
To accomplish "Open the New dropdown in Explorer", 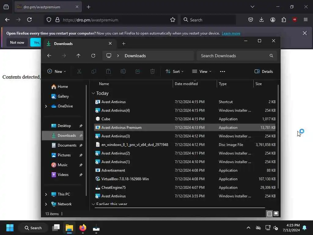I will [x=57, y=72].
